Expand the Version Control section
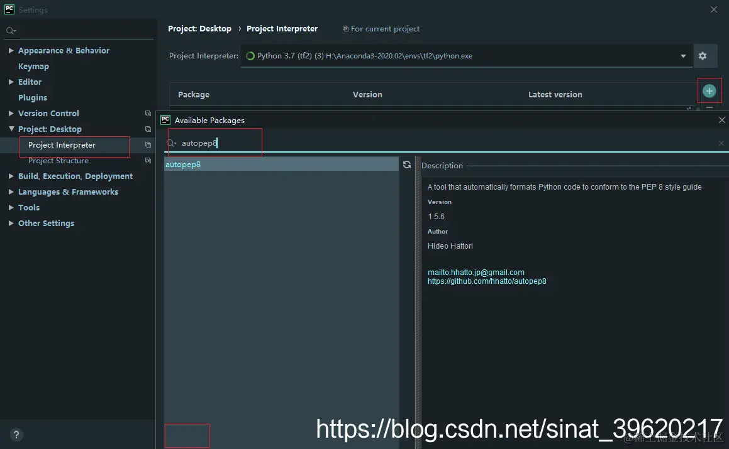 [x=11, y=113]
